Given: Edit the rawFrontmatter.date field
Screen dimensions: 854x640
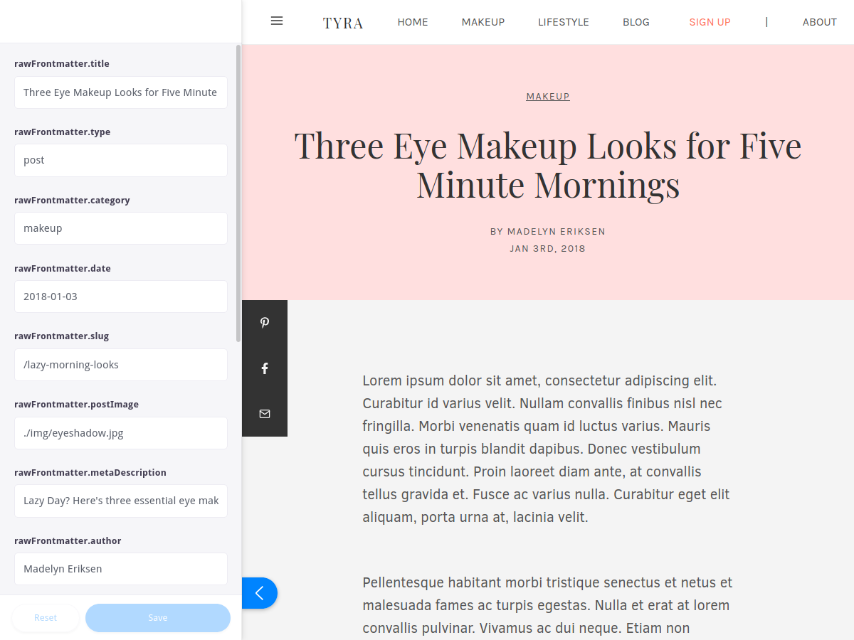Looking at the screenshot, I should click(121, 297).
